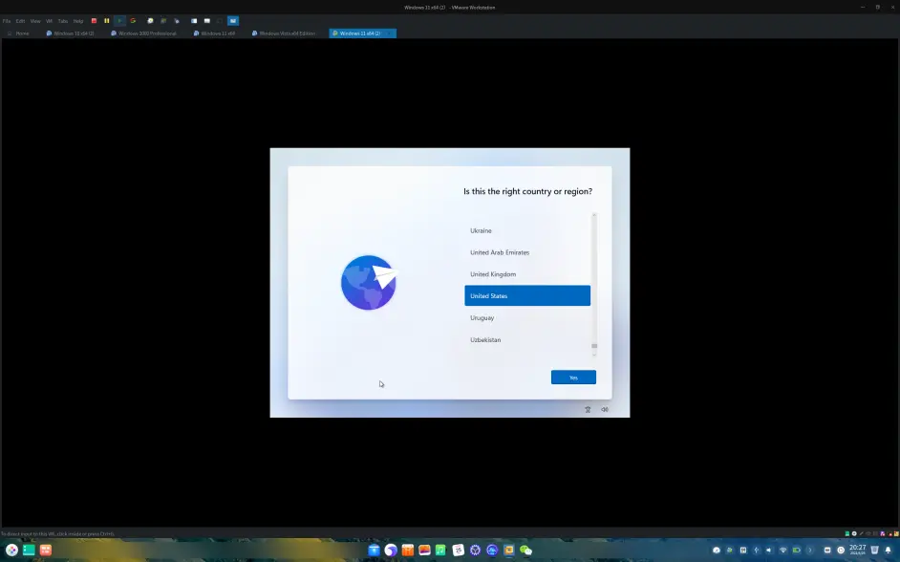This screenshot has height=562, width=900.
Task: Open the orange app store dock icon
Action: (x=408, y=550)
